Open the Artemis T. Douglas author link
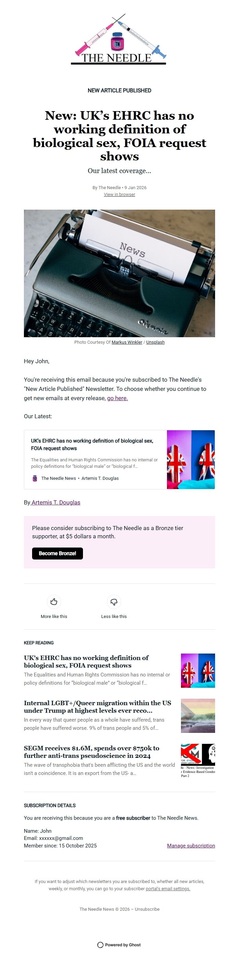 point(56,502)
